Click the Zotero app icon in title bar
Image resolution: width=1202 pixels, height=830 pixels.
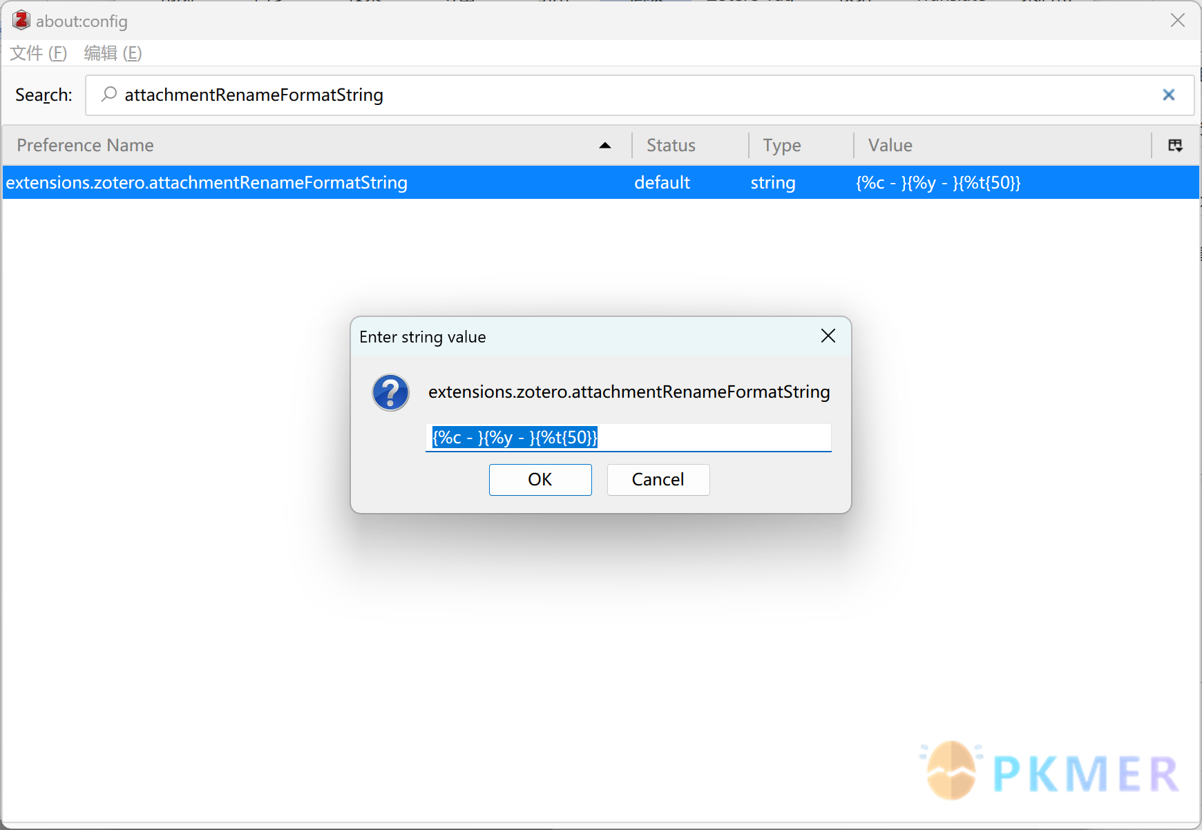(21, 21)
